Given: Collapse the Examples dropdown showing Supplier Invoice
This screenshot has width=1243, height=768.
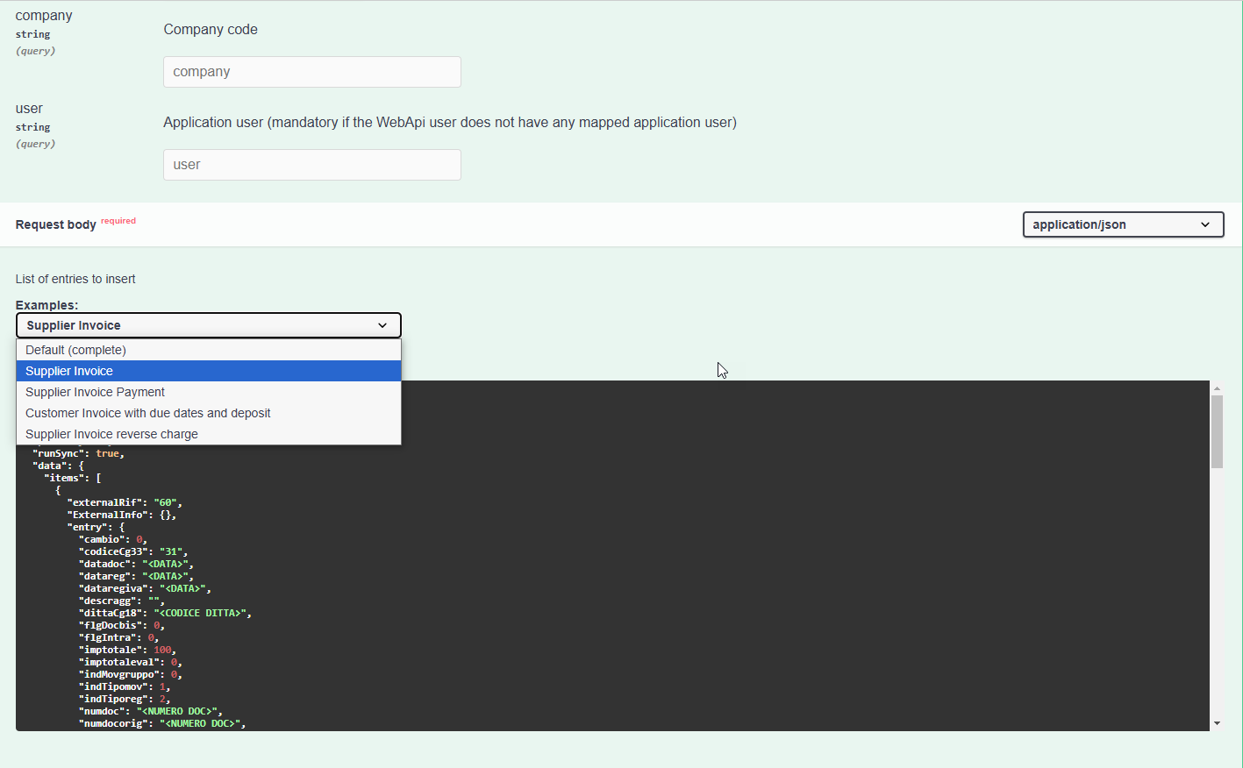Looking at the screenshot, I should (208, 325).
